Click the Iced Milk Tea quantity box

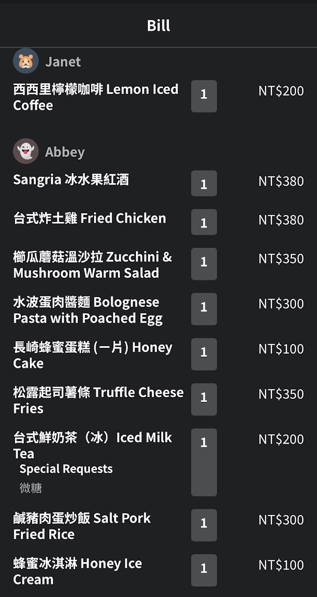[x=204, y=462]
